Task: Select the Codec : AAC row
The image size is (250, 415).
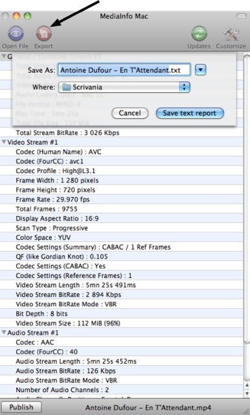Action: click(121, 342)
